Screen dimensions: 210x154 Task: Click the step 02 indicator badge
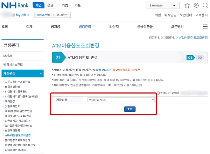click(x=200, y=58)
